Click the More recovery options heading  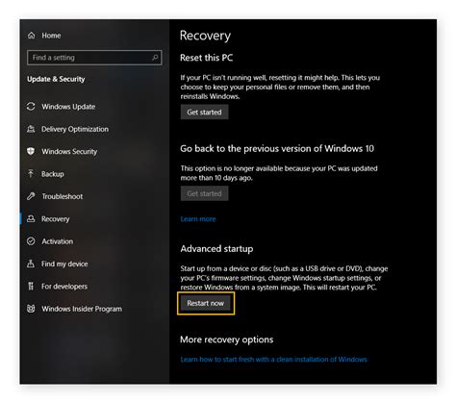coord(227,340)
